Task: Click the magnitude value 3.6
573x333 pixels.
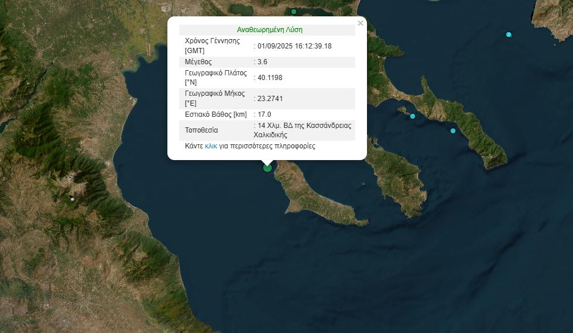Action: [x=262, y=61]
